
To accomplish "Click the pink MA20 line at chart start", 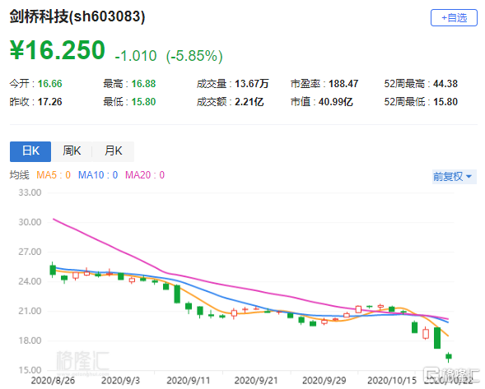I will (54, 220).
